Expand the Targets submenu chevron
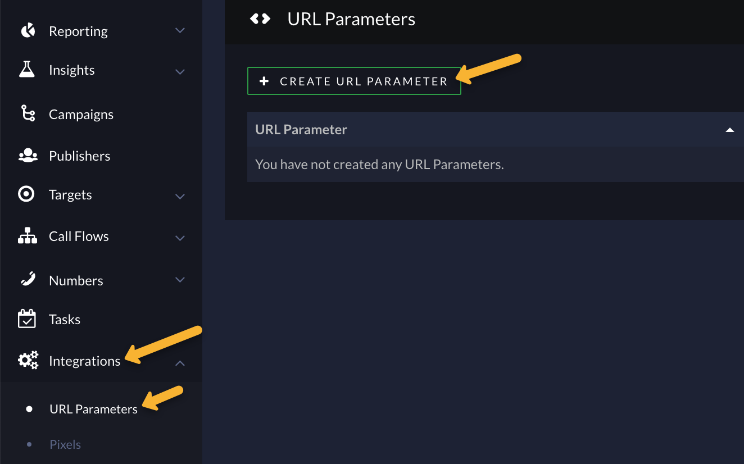The image size is (744, 464). pyautogui.click(x=180, y=196)
